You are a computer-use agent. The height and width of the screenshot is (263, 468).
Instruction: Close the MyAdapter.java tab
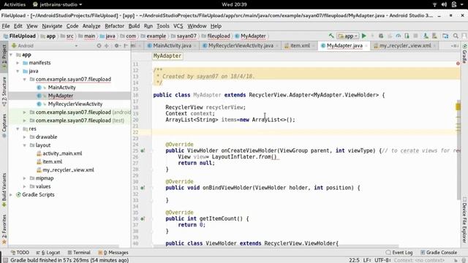366,46
